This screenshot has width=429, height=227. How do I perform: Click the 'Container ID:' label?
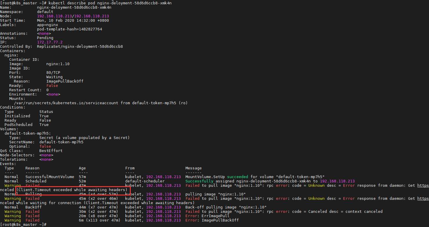[24, 59]
